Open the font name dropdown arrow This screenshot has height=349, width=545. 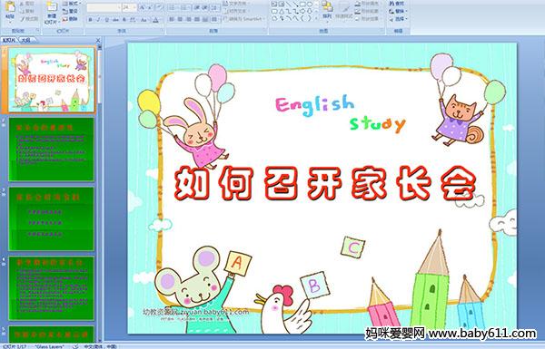click(120, 7)
